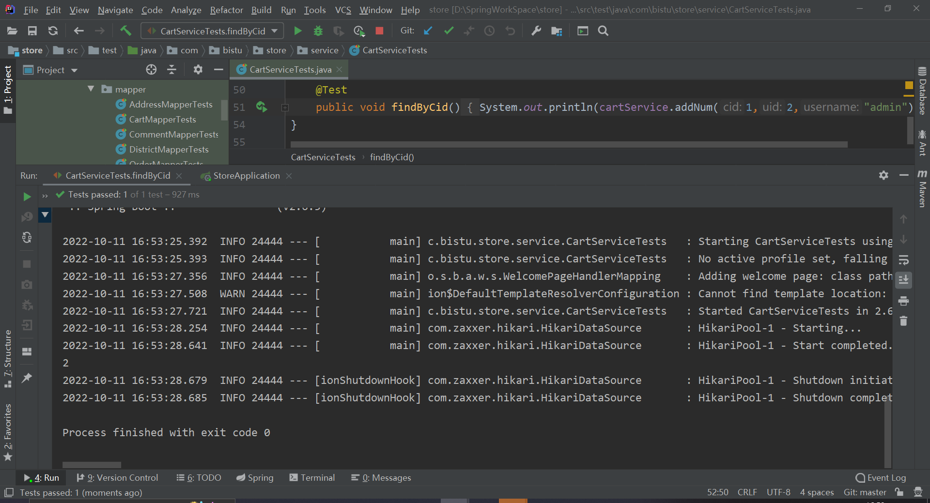Image resolution: width=930 pixels, height=503 pixels.
Task: Rerun the tests with green arrow
Action: [27, 197]
